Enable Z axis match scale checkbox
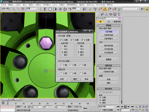Screen dimensions: 149x112 coord(81,73)
